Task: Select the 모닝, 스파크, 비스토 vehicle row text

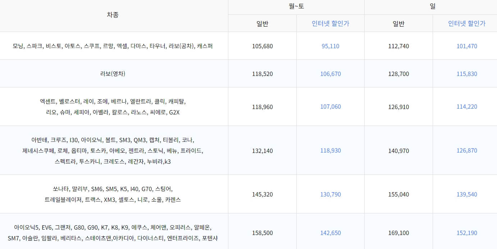Action: coord(113,46)
